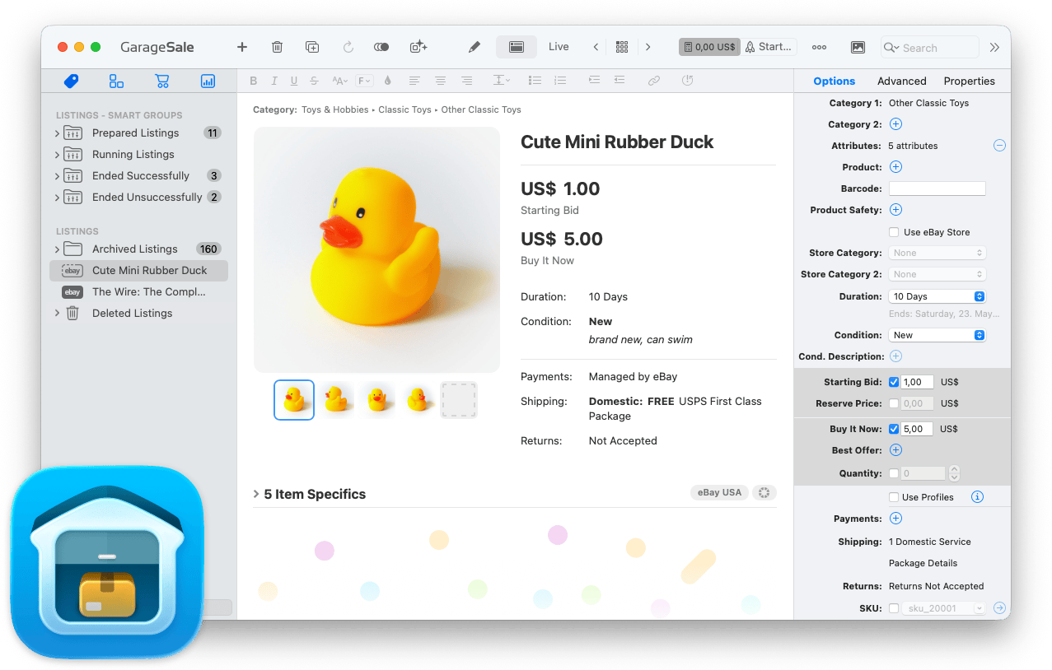Expand the Deleted Listings folder
The height and width of the screenshot is (670, 1052).
[57, 314]
